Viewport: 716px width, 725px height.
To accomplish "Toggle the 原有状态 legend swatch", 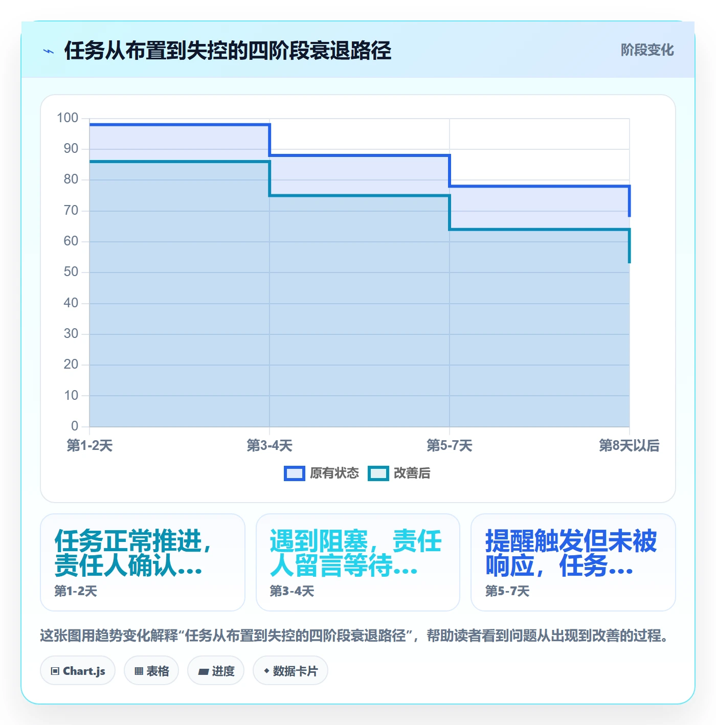I will coord(295,473).
